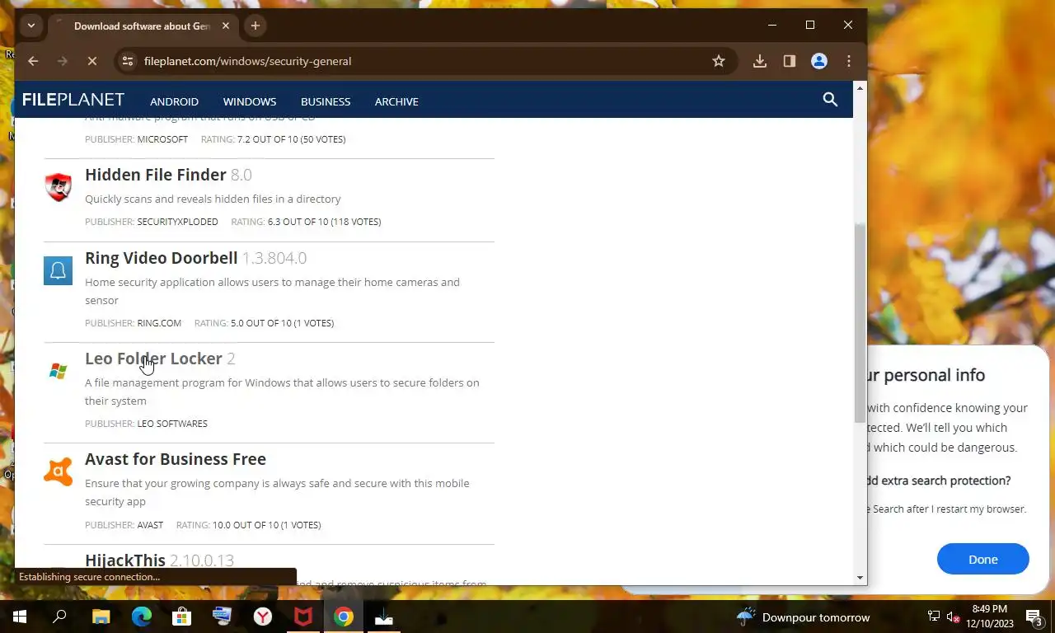Click 7.2 OUT OF 10 rating text
1055x633 pixels.
pyautogui.click(x=291, y=139)
